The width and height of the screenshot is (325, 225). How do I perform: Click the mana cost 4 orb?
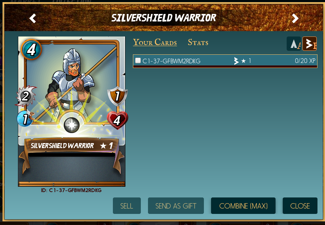(31, 49)
